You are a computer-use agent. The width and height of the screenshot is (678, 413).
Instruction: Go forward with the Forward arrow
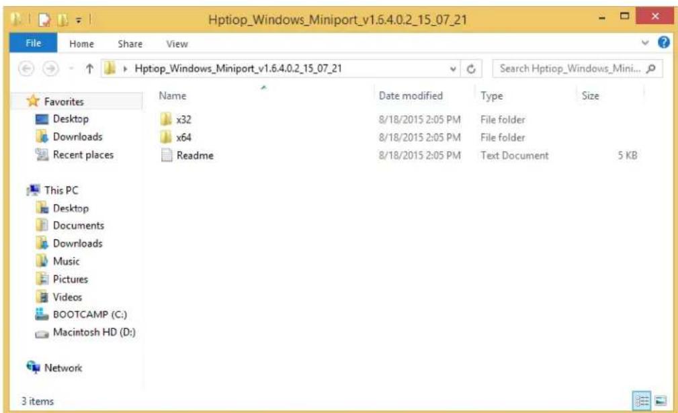[50, 68]
